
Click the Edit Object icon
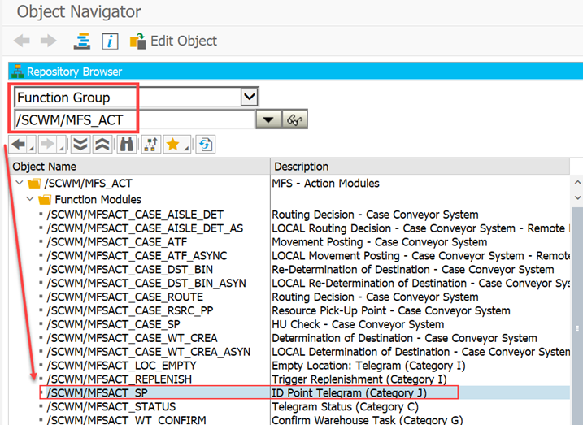pyautogui.click(x=137, y=41)
